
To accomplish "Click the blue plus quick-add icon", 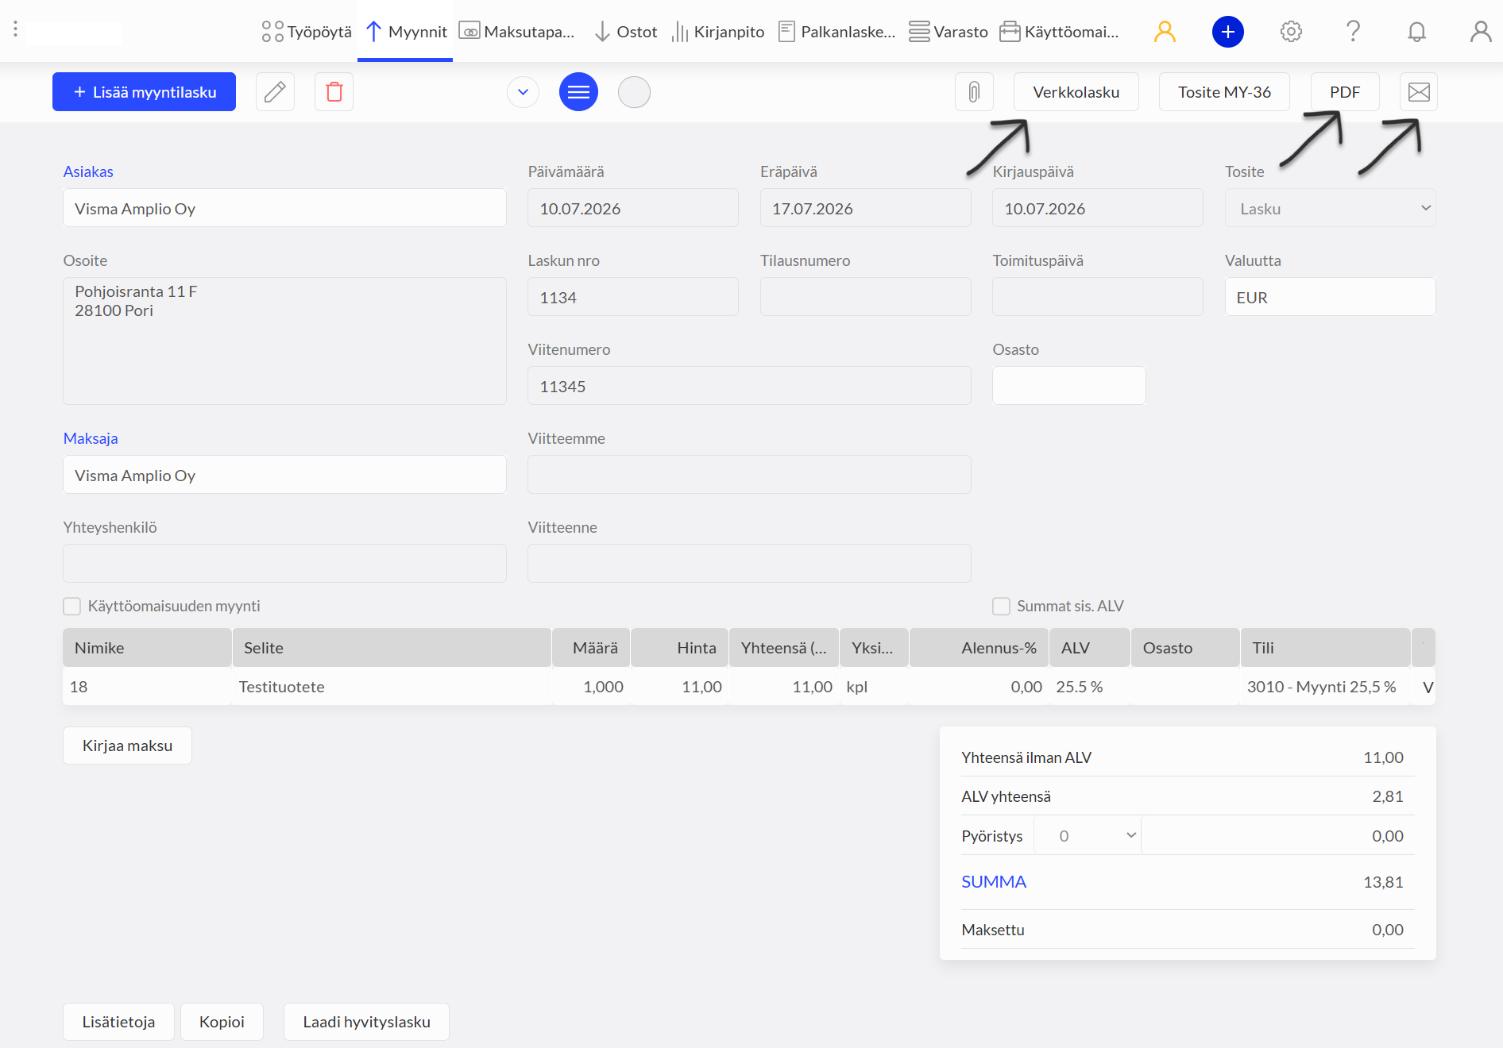I will (x=1227, y=32).
